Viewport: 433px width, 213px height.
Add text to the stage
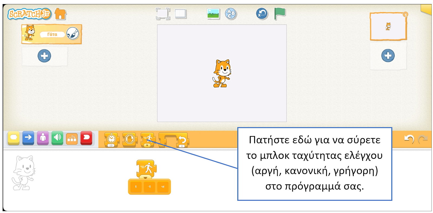click(231, 14)
